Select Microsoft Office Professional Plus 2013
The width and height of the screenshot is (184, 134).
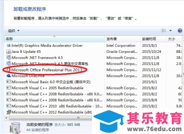47,70
